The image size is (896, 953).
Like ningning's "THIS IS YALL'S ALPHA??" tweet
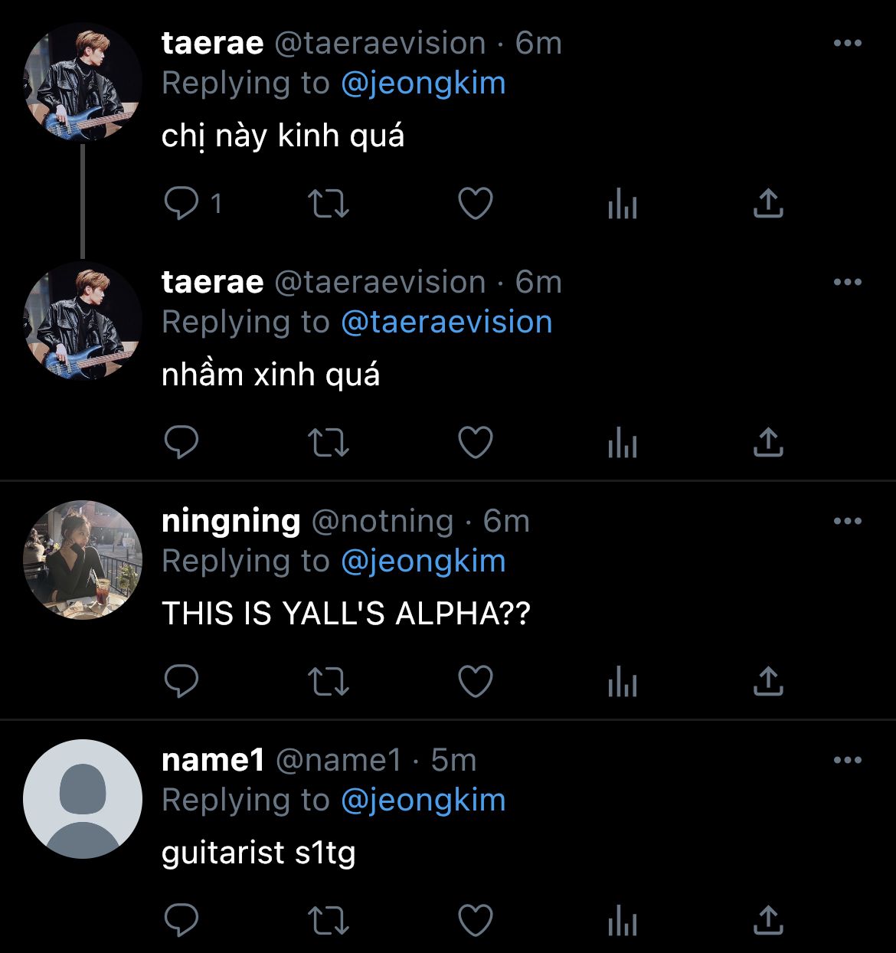click(475, 682)
